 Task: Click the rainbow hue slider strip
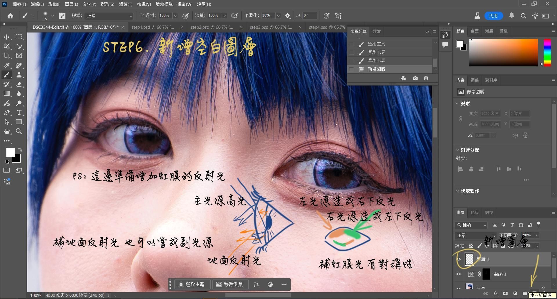click(547, 52)
